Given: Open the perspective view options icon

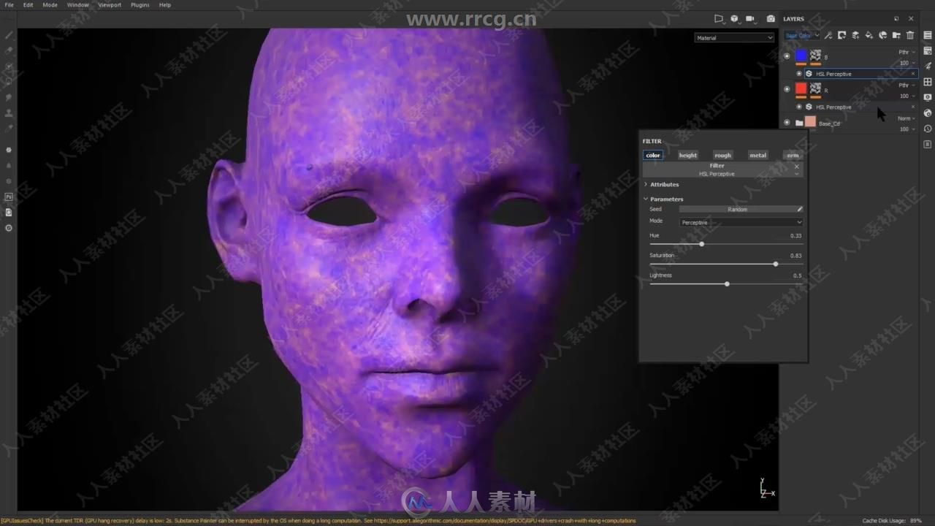Looking at the screenshot, I should [x=719, y=19].
